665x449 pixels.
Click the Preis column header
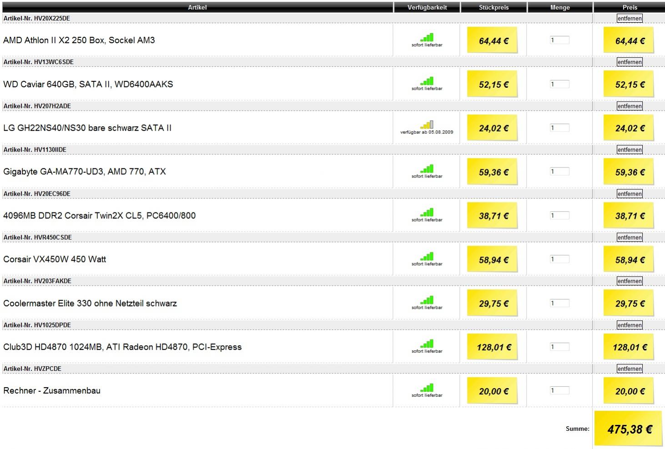(x=630, y=7)
